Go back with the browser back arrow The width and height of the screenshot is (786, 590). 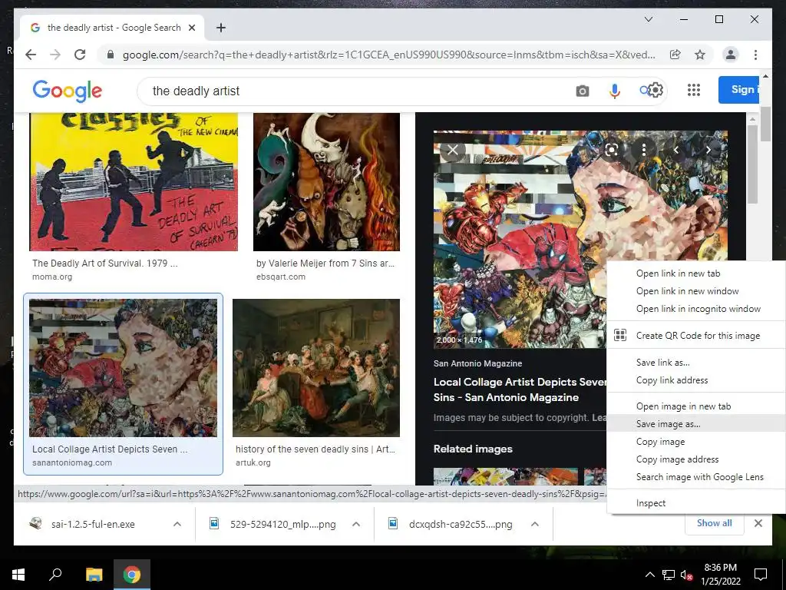pos(31,55)
